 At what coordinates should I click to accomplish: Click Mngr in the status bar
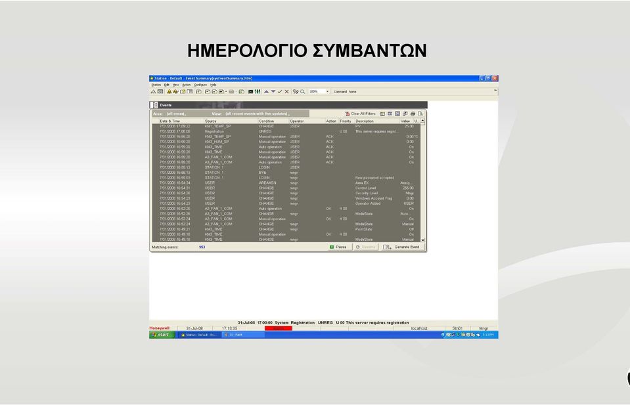[x=484, y=328]
